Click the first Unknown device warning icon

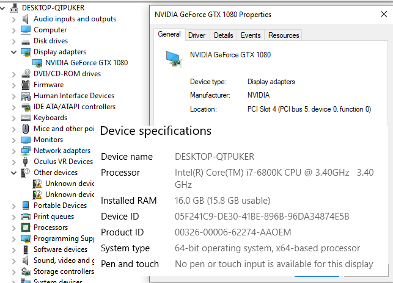[x=37, y=184]
